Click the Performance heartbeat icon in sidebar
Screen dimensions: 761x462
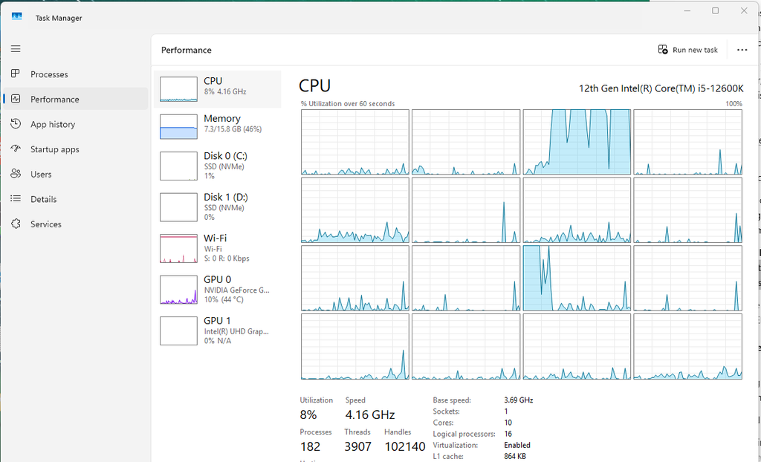tap(16, 99)
